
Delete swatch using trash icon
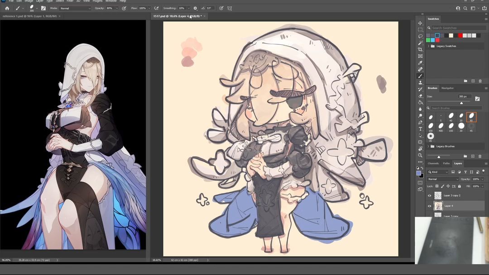point(480,81)
